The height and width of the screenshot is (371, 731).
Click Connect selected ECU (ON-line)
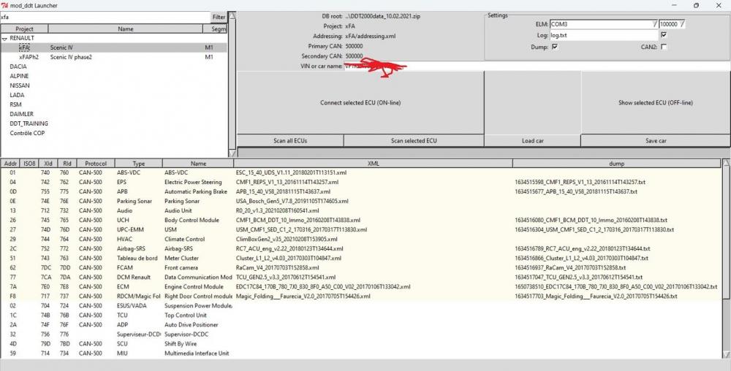360,103
